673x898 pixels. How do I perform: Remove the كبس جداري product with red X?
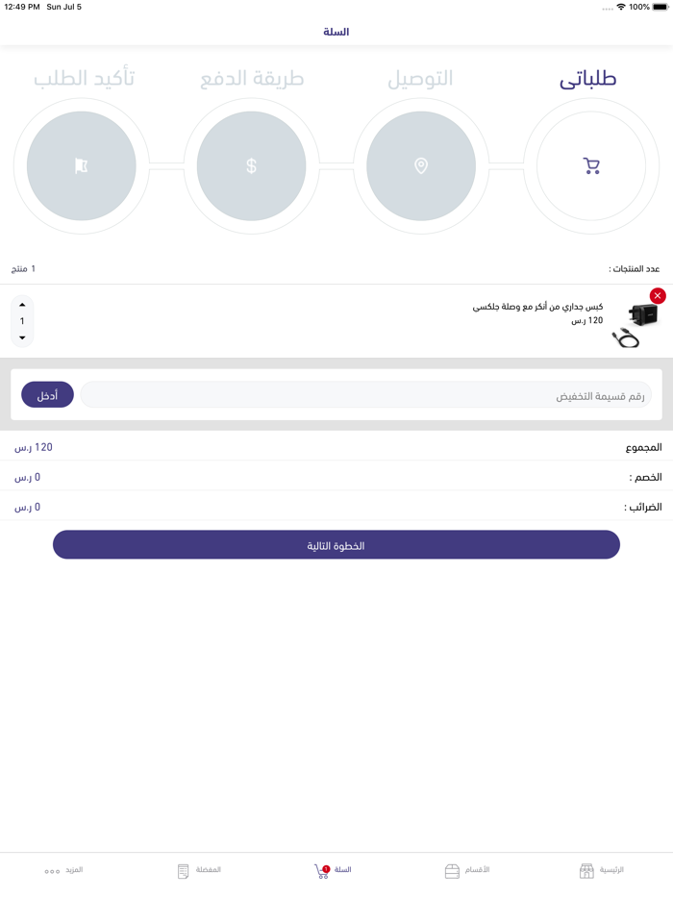(658, 295)
